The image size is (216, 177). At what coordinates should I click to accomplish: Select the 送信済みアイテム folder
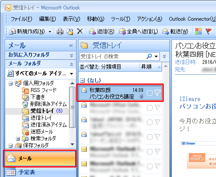tap(44, 125)
